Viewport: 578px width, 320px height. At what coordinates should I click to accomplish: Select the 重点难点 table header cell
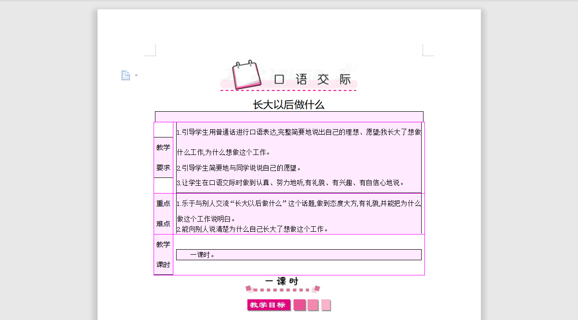click(x=163, y=213)
